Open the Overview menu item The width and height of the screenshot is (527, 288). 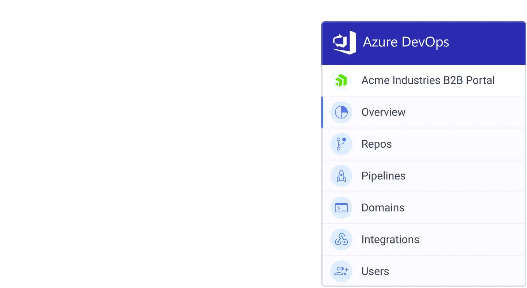point(383,112)
